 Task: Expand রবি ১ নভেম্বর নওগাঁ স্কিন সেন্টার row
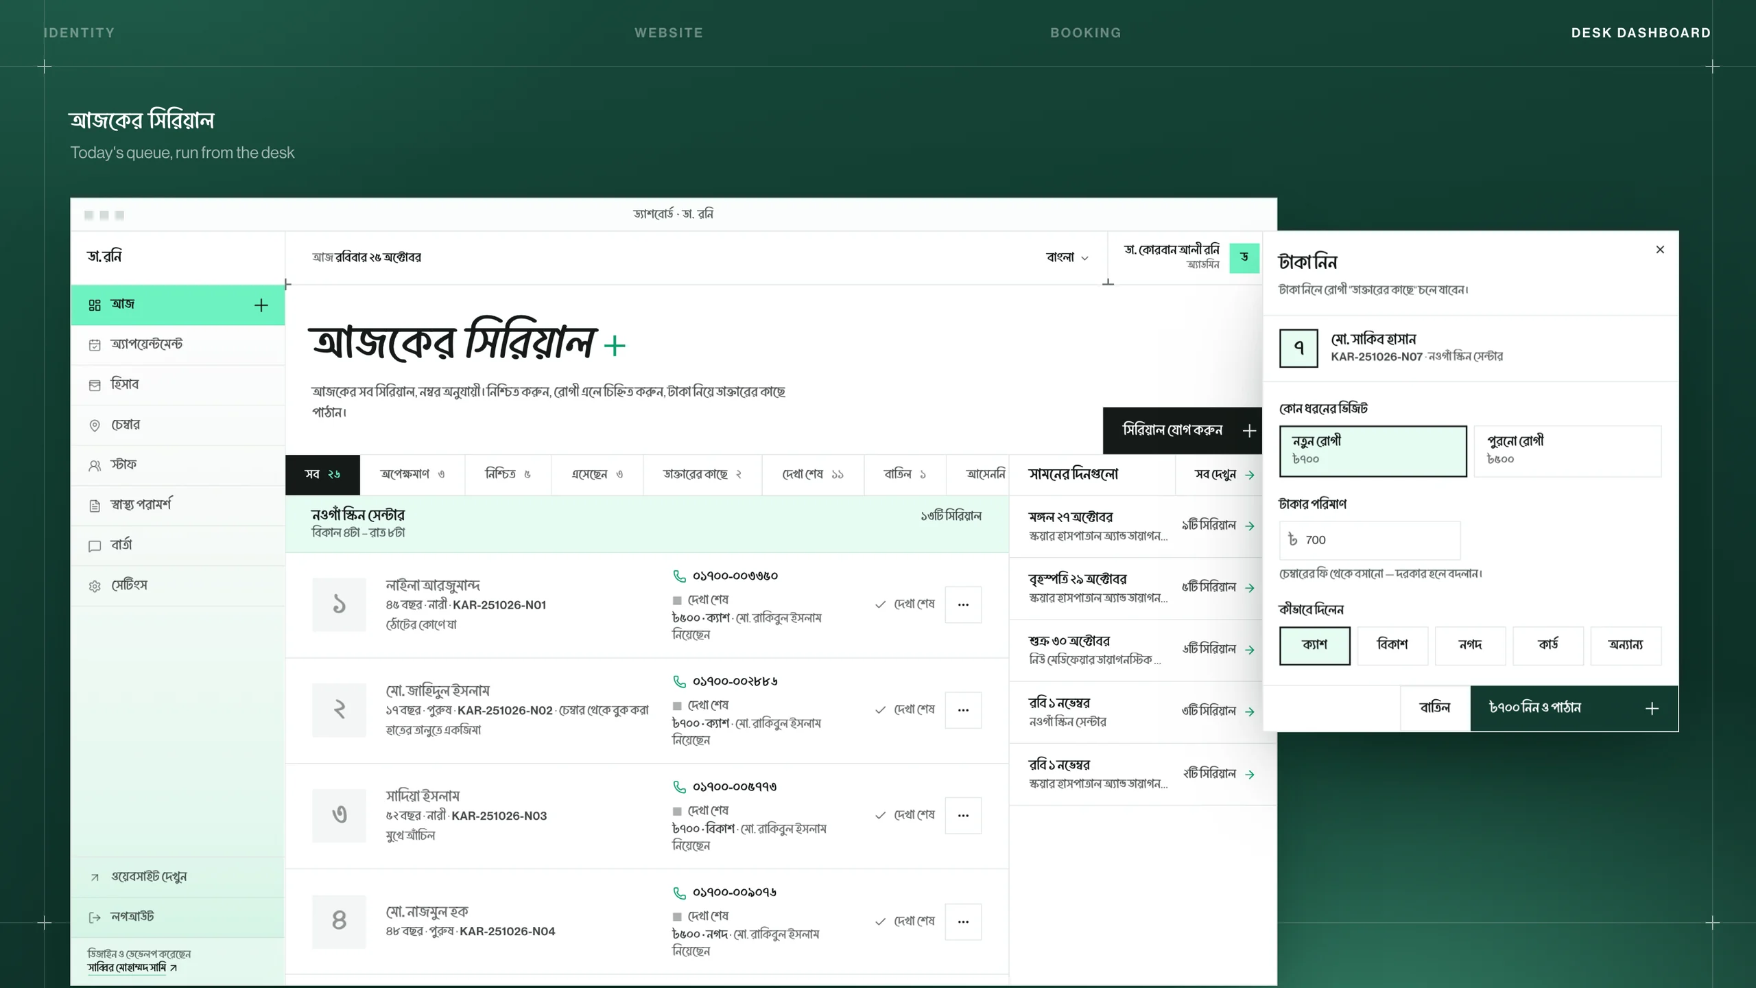[x=1142, y=711]
